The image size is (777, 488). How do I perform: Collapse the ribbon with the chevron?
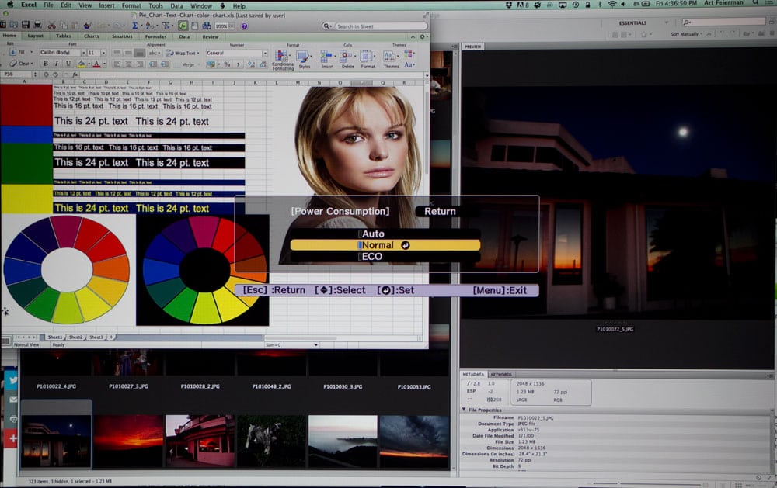click(x=413, y=36)
